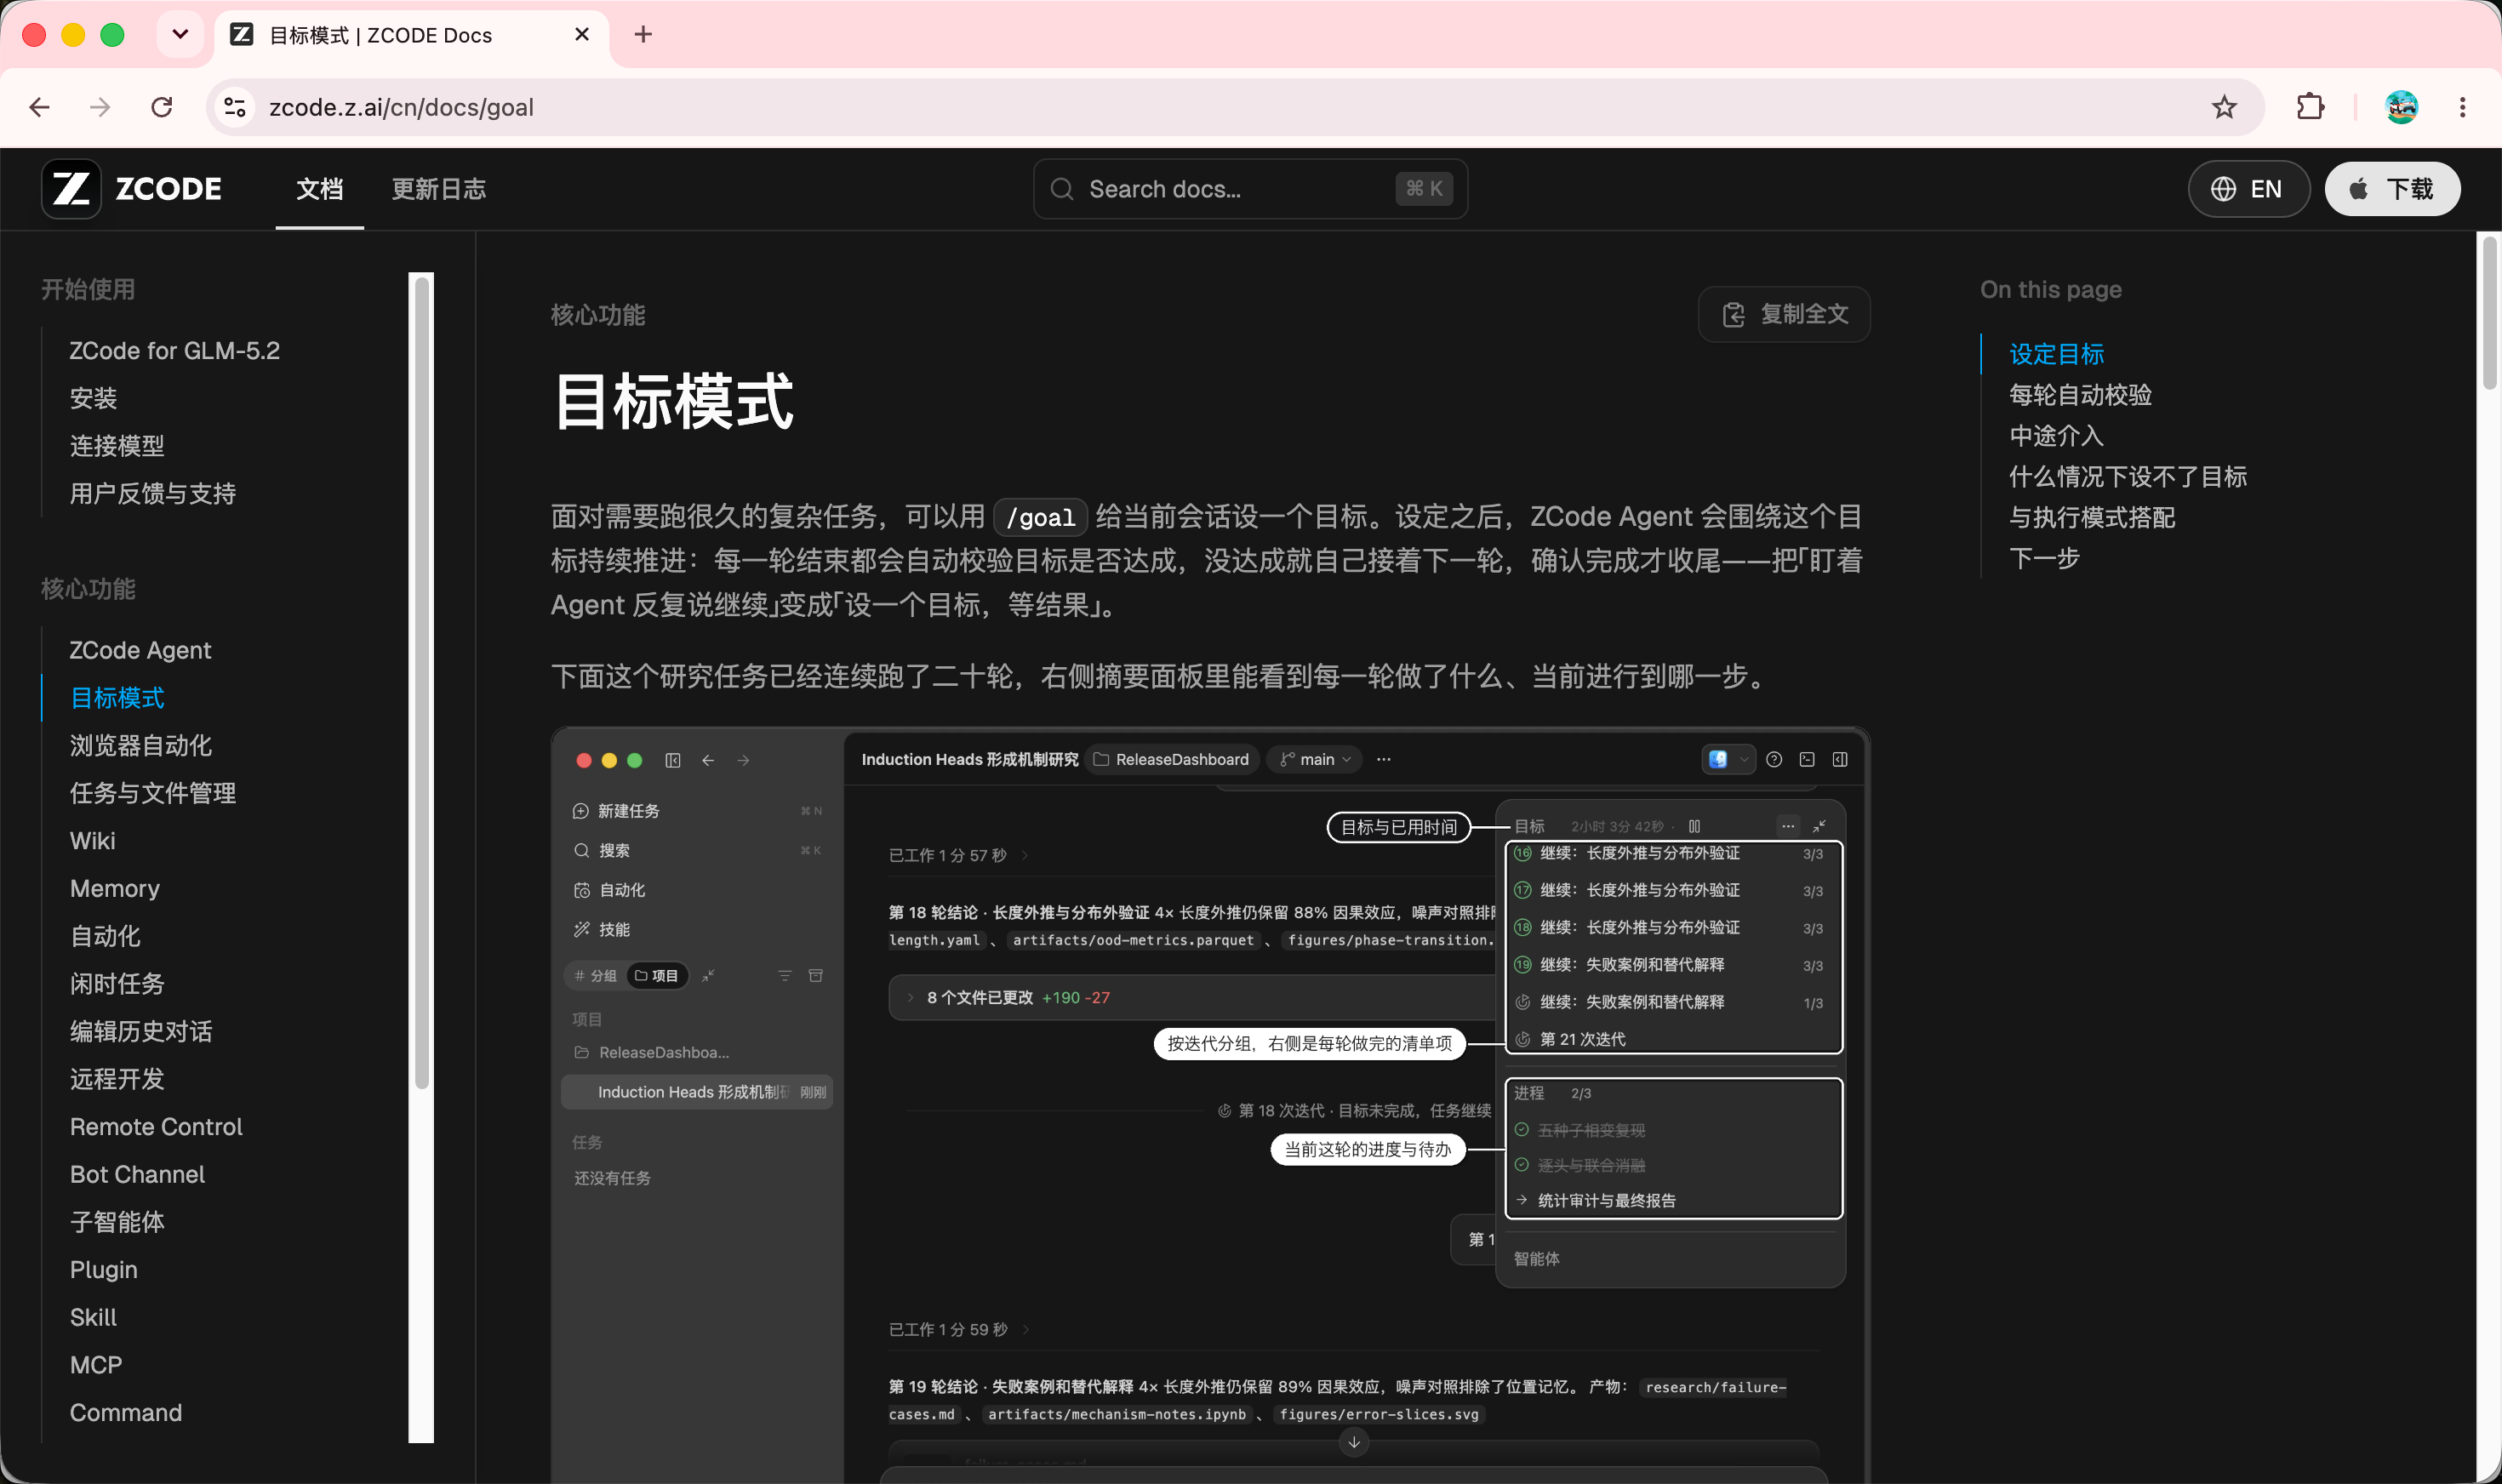
Task: Open the Remote Control page
Action: pyautogui.click(x=156, y=1127)
